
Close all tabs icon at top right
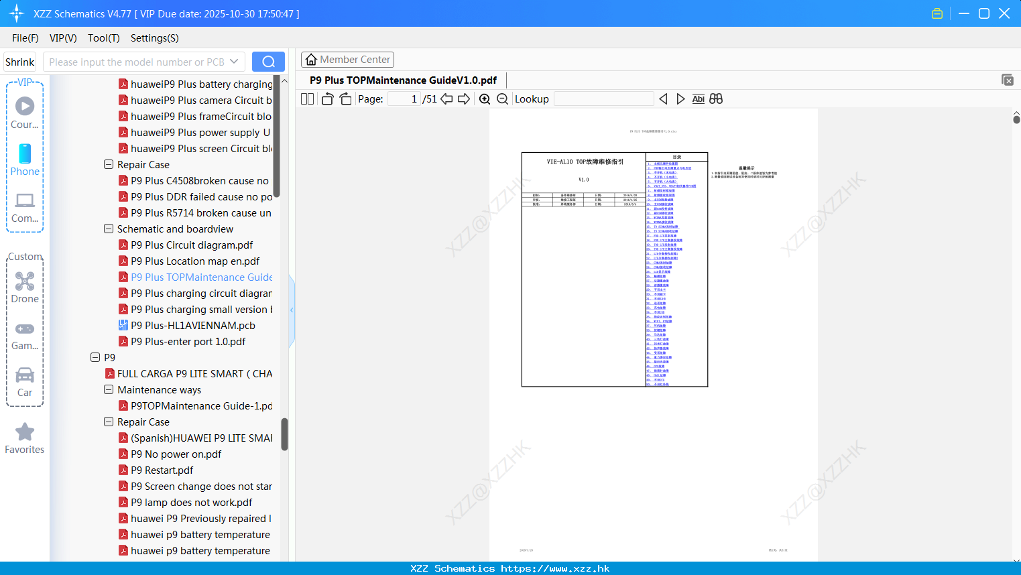click(1008, 80)
